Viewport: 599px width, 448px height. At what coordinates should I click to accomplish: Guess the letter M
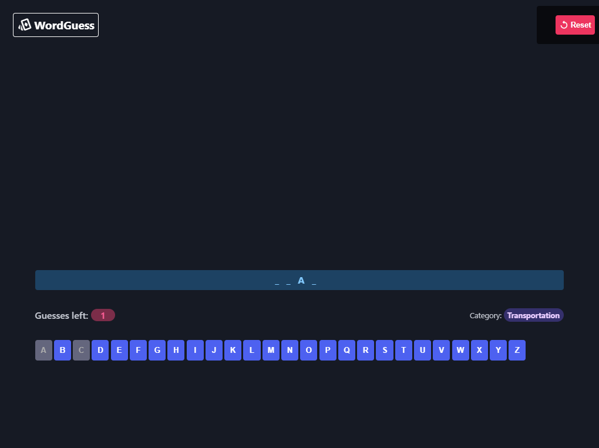[x=271, y=350]
